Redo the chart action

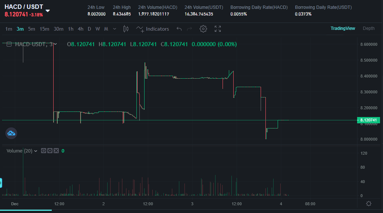point(189,29)
